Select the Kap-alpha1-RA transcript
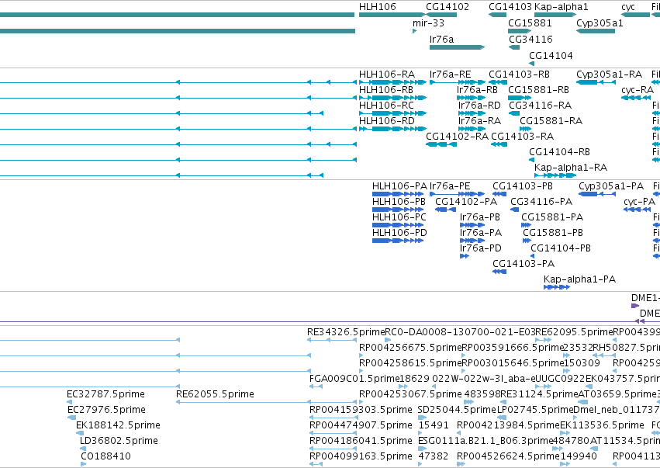Image resolution: width=660 pixels, height=468 pixels. (555, 175)
